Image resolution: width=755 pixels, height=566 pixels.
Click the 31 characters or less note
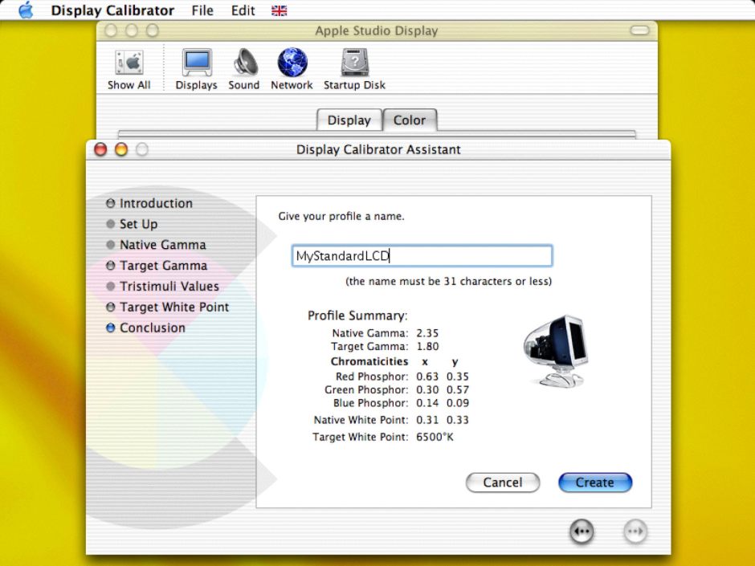[x=449, y=281]
